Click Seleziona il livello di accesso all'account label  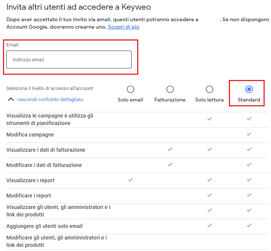click(x=50, y=88)
